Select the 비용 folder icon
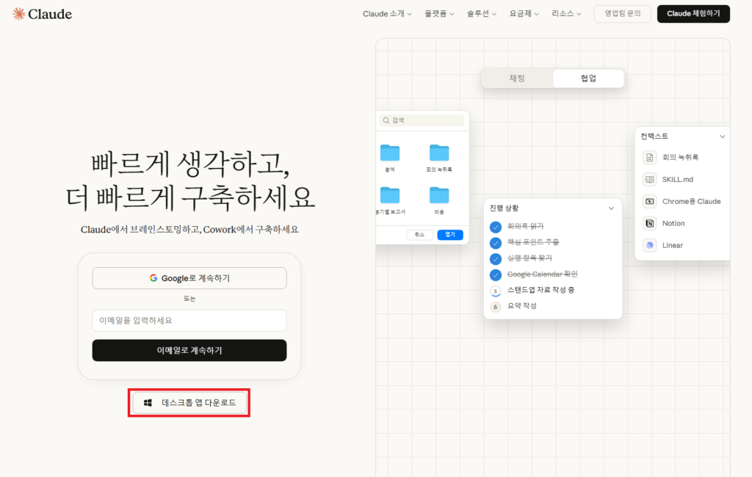This screenshot has height=477, width=752. click(x=439, y=194)
